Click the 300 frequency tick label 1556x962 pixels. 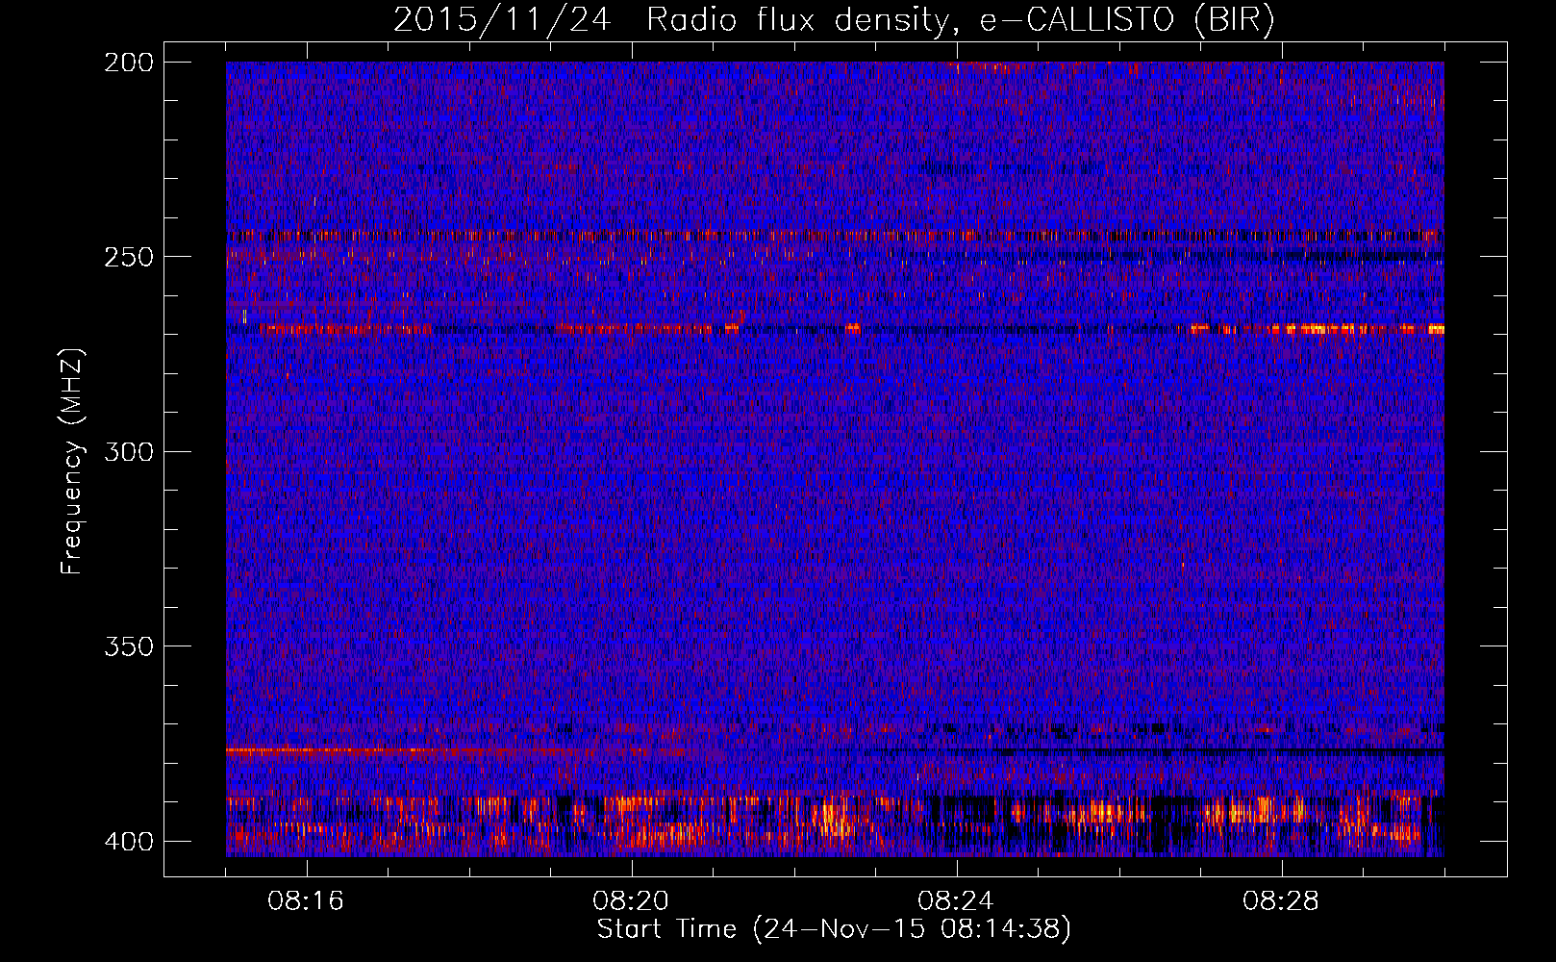(128, 452)
